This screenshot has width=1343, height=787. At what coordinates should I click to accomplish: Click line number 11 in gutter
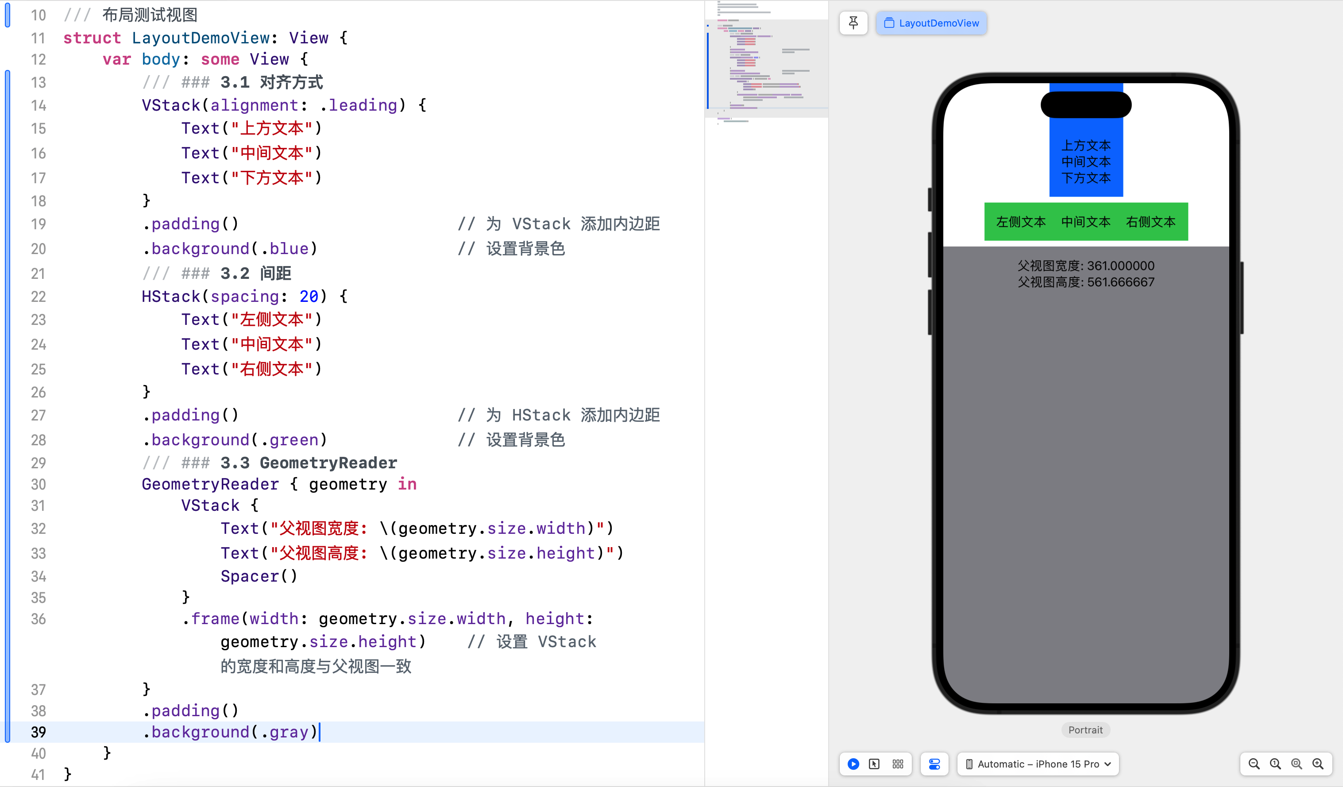(x=39, y=38)
